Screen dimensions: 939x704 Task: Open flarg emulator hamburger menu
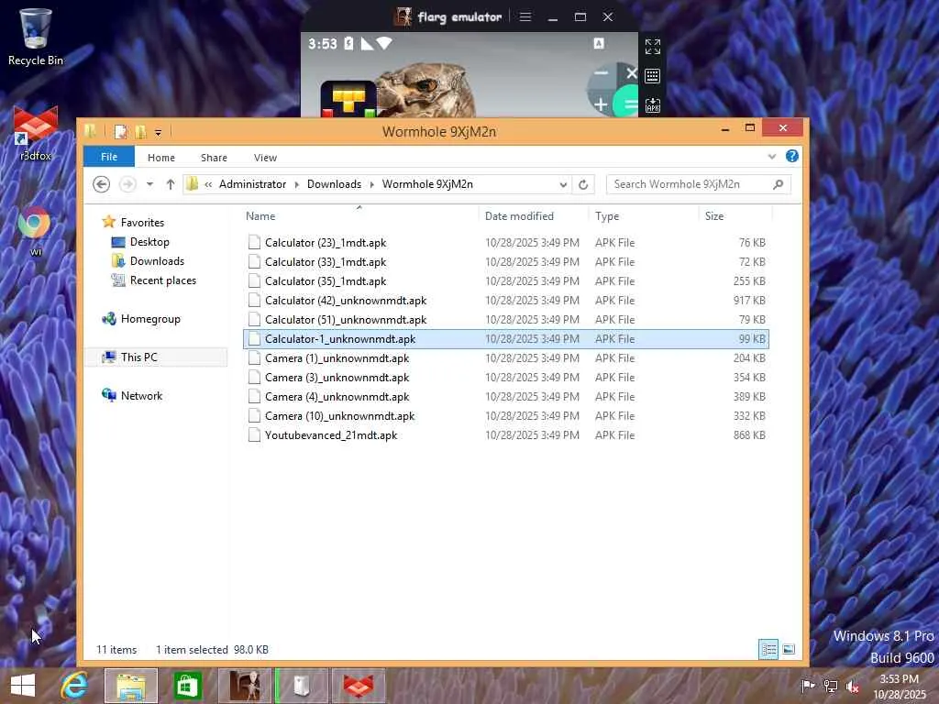[x=525, y=16]
